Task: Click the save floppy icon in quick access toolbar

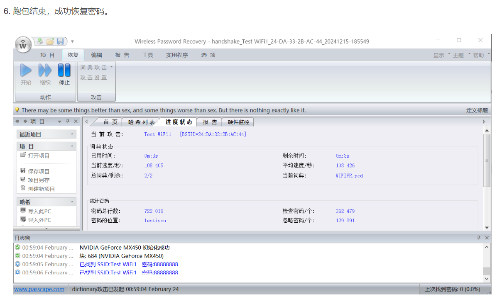Action: coord(61,41)
